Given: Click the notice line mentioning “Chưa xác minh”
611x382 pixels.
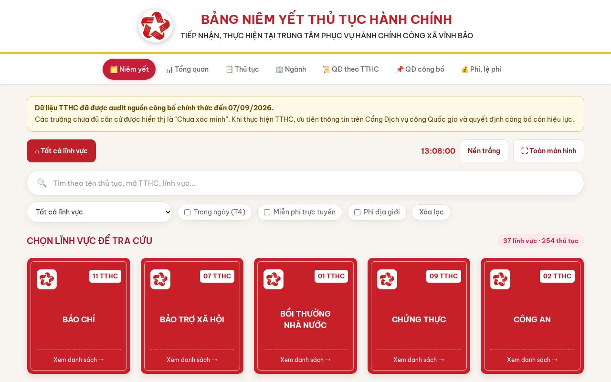Looking at the screenshot, I should pos(305,119).
